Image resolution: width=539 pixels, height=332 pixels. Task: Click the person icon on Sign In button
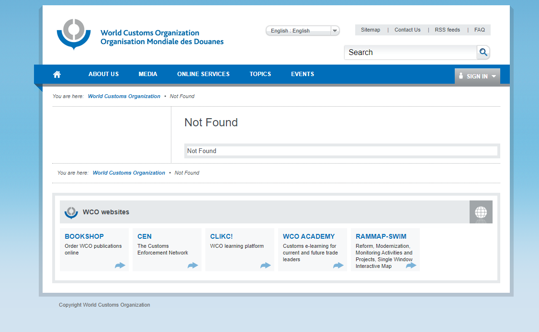(x=461, y=76)
